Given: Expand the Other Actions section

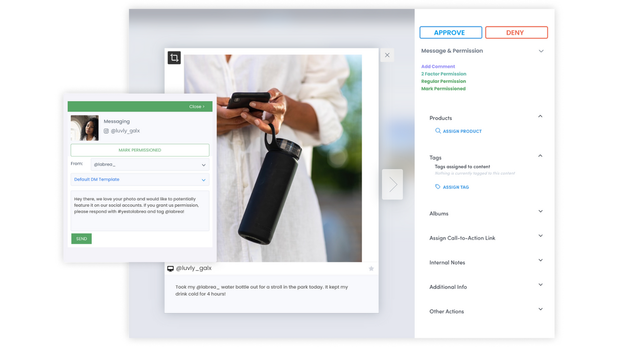Looking at the screenshot, I should click(539, 309).
